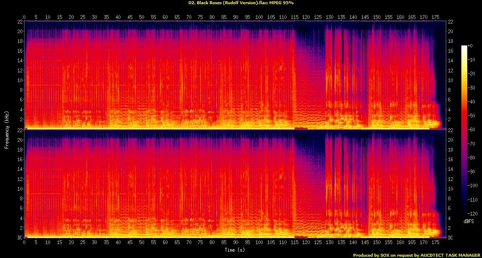Click the "+0" color scale label
This screenshot has height=258, width=482.
(x=470, y=45)
